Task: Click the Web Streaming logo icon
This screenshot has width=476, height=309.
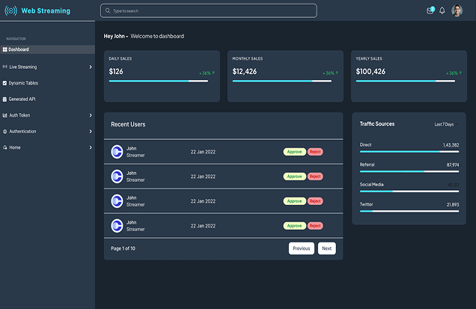Action: (x=12, y=11)
